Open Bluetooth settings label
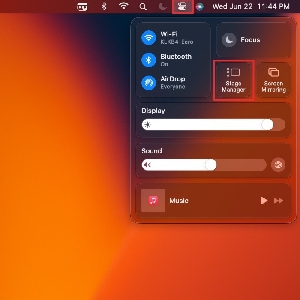This screenshot has height=300, width=300. coord(176,57)
